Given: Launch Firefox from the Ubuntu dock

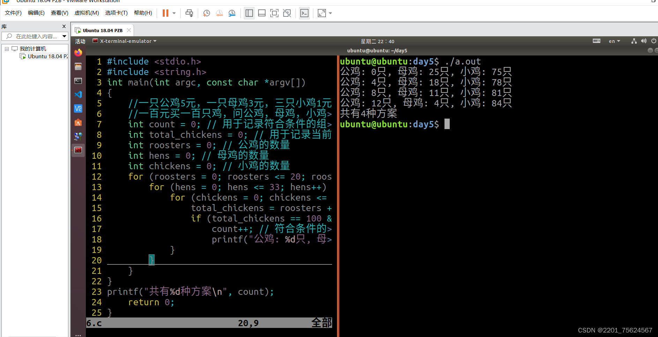Looking at the screenshot, I should [x=78, y=53].
